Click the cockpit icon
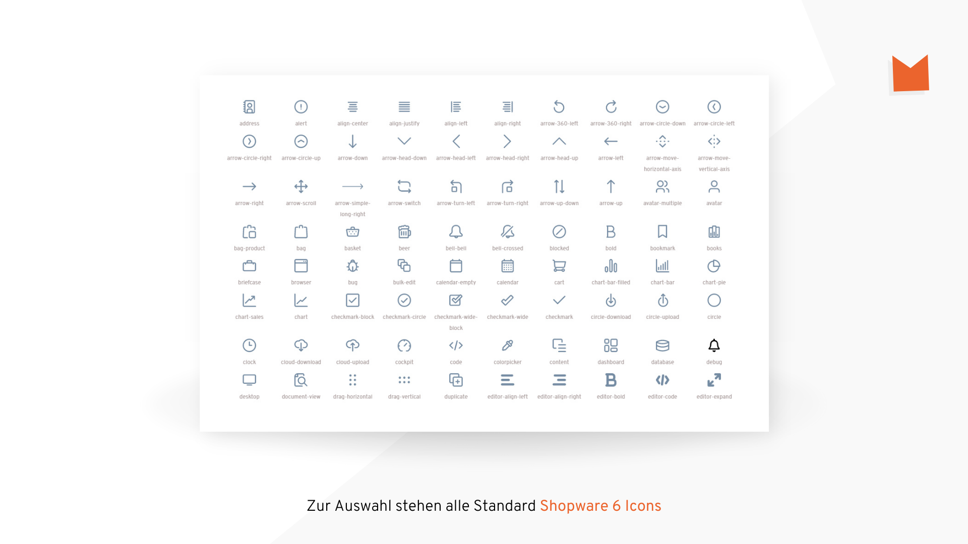 (x=404, y=346)
